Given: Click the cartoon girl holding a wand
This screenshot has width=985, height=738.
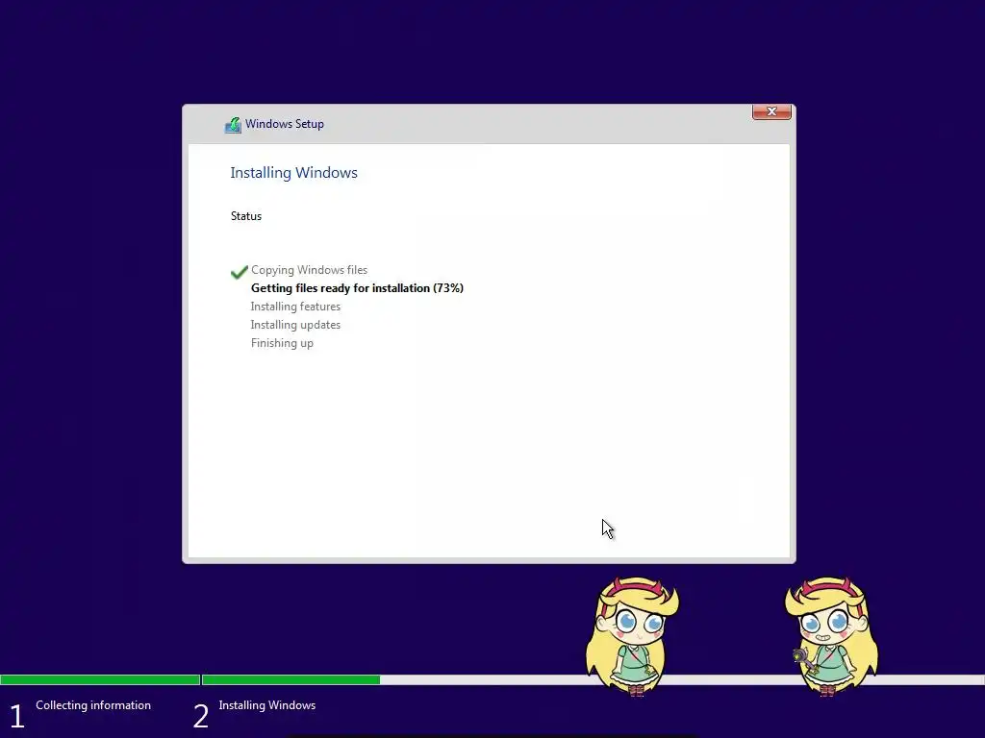Looking at the screenshot, I should point(831,636).
